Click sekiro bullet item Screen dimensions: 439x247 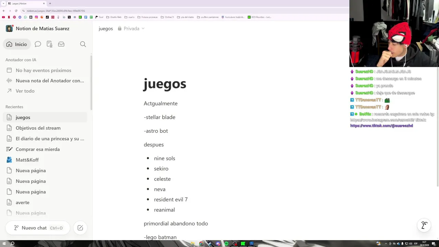[161, 168]
